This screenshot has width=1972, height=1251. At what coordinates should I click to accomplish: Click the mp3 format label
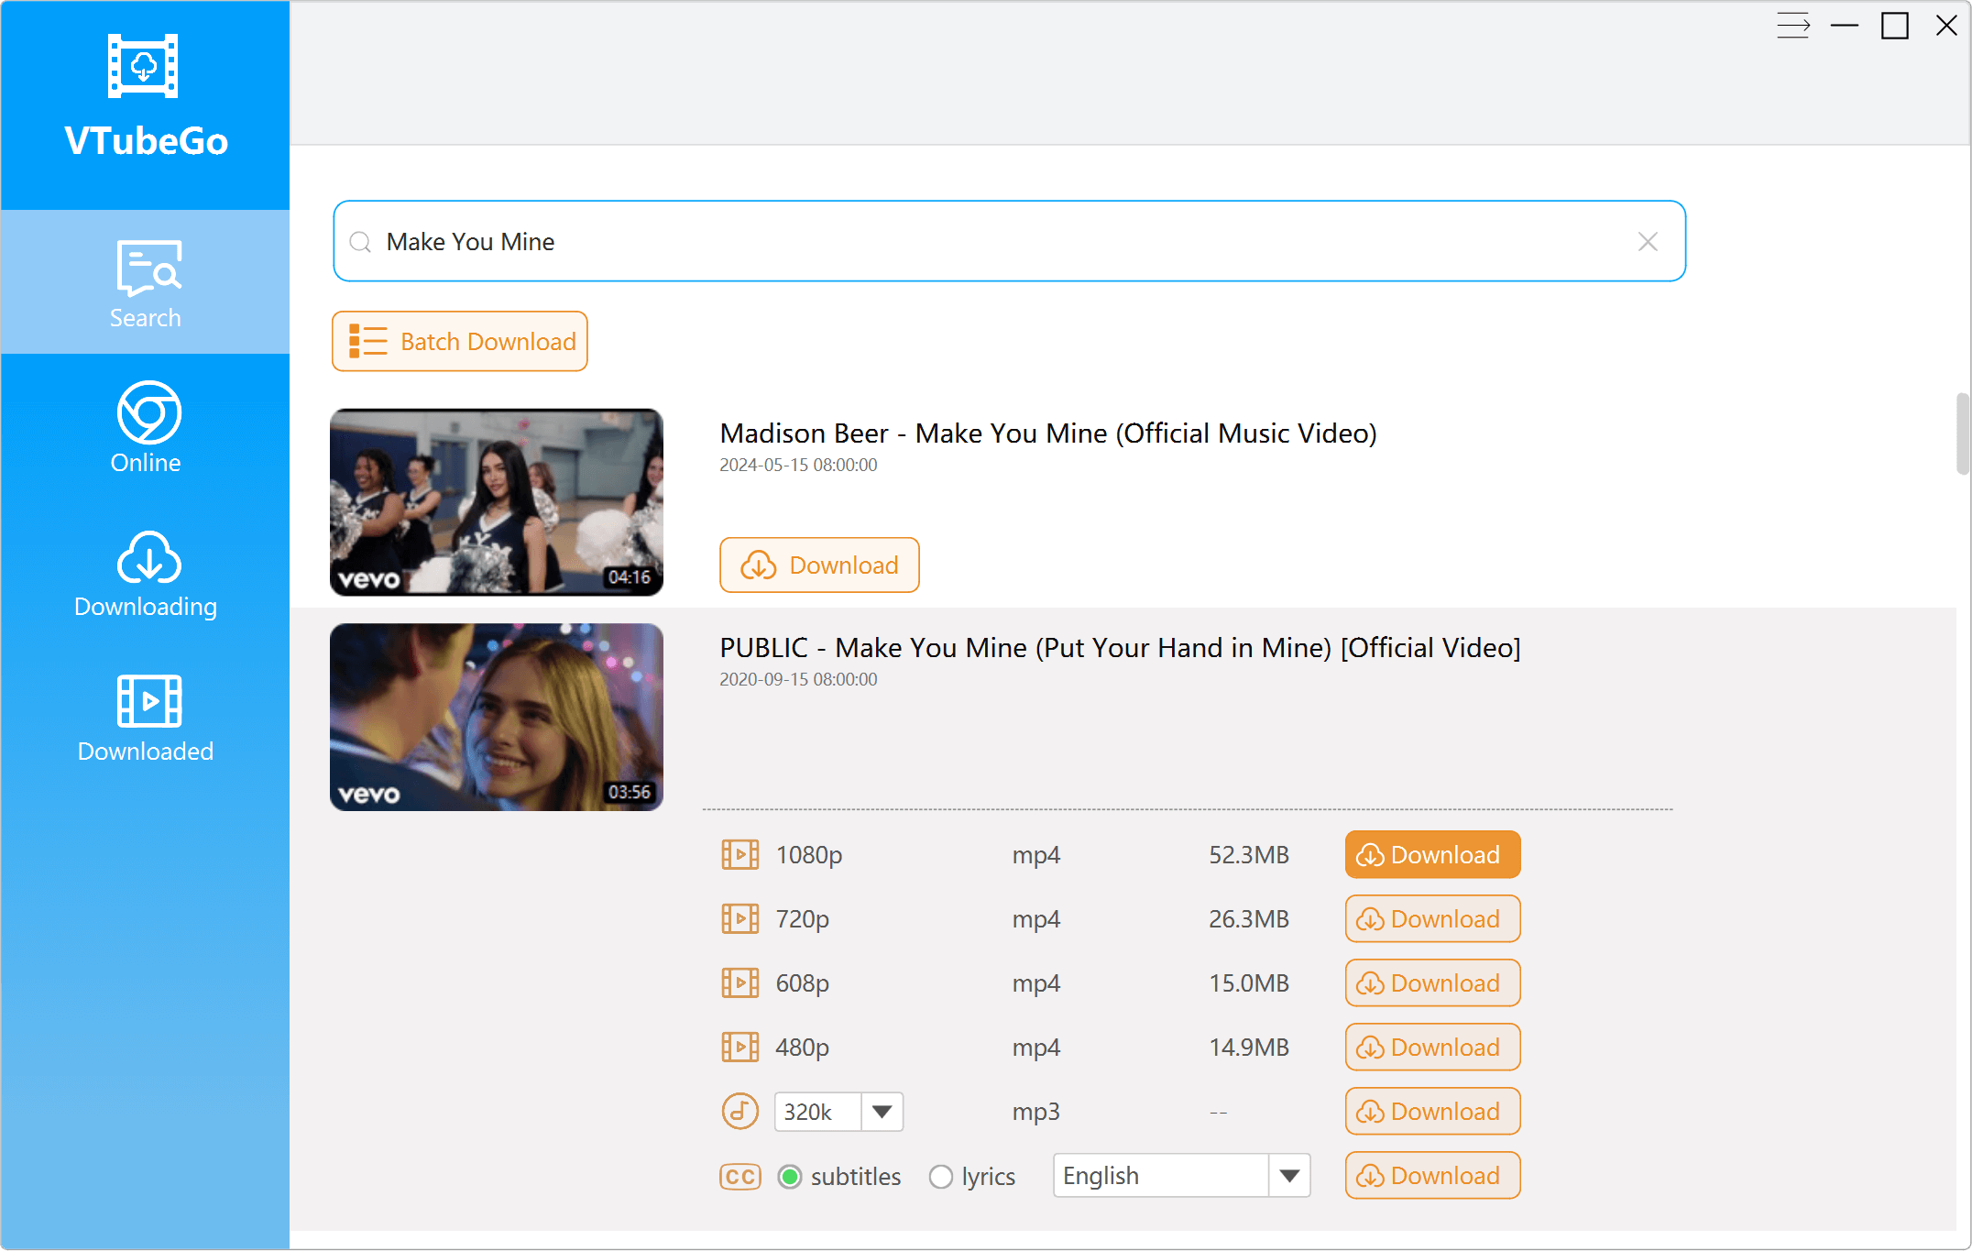[x=1036, y=1112]
